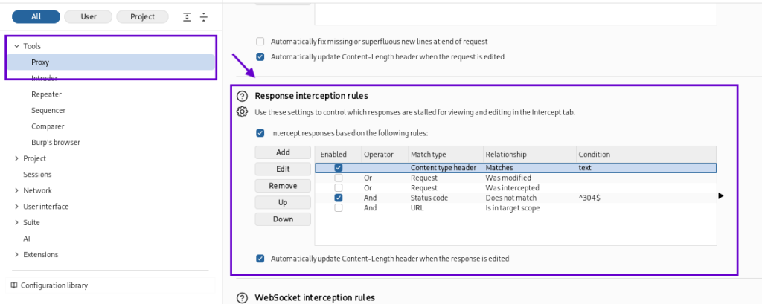
Task: Select the User settings filter
Action: (89, 16)
